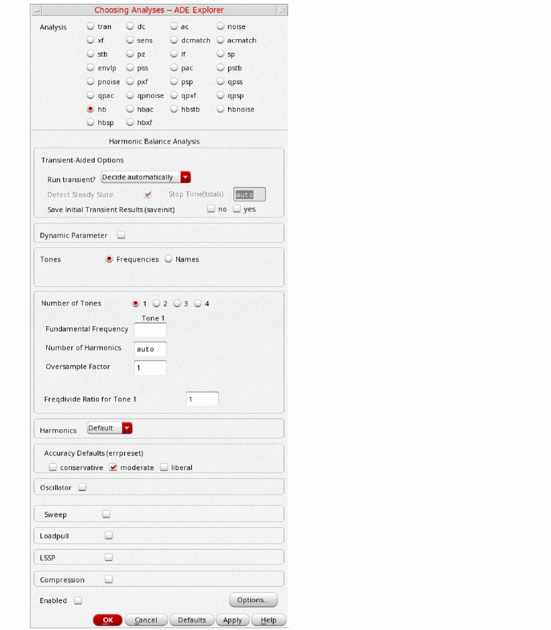Toggle the Enabled checkbox
The width and height of the screenshot is (551, 630).
(78, 601)
